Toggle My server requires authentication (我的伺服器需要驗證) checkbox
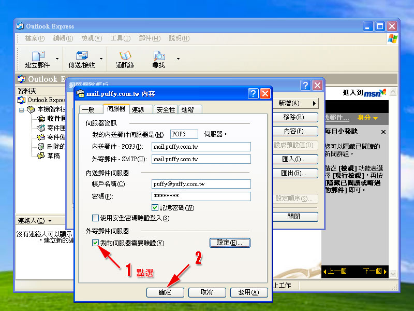 [95, 243]
